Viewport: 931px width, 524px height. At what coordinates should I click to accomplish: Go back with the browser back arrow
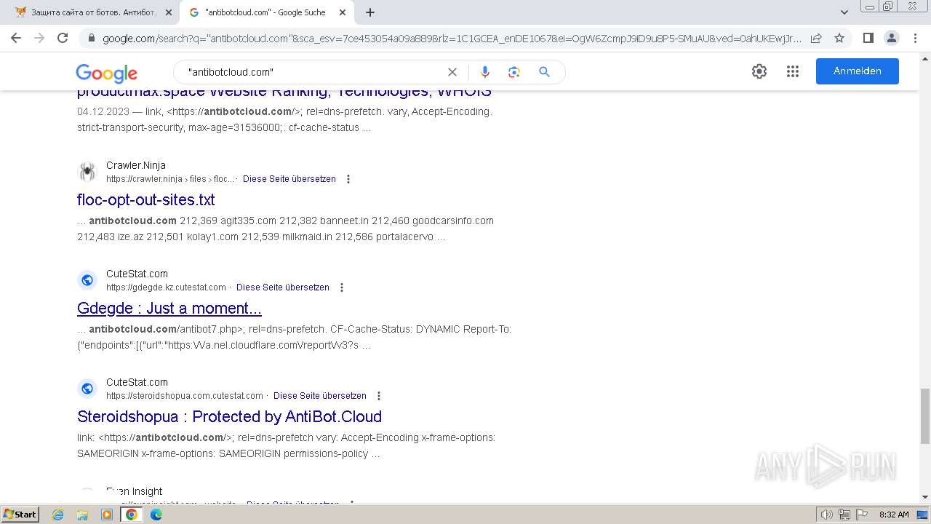pos(16,38)
